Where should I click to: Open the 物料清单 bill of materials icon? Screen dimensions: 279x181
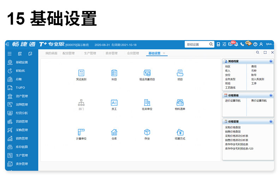coord(180,102)
